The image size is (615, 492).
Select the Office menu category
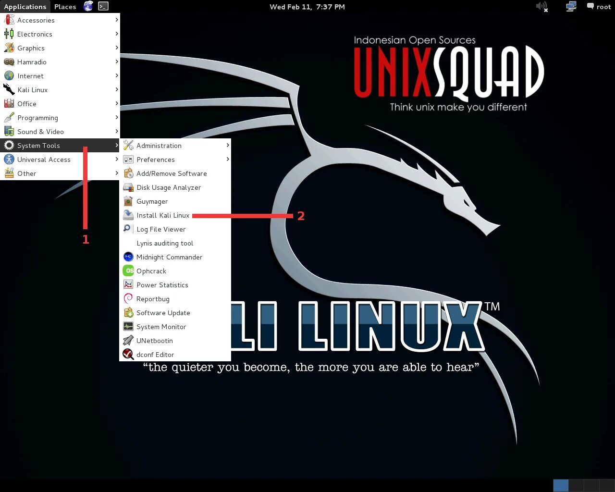pos(60,104)
